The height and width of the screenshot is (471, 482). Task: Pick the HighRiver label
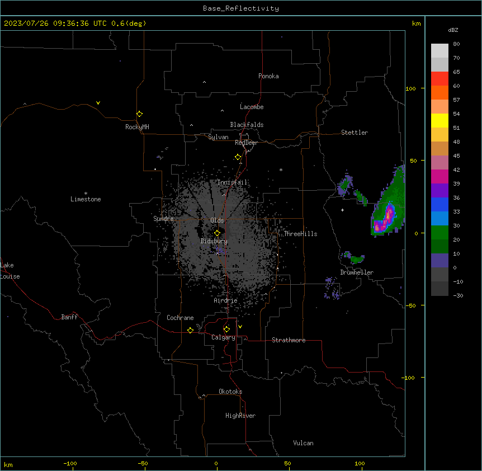[240, 416]
